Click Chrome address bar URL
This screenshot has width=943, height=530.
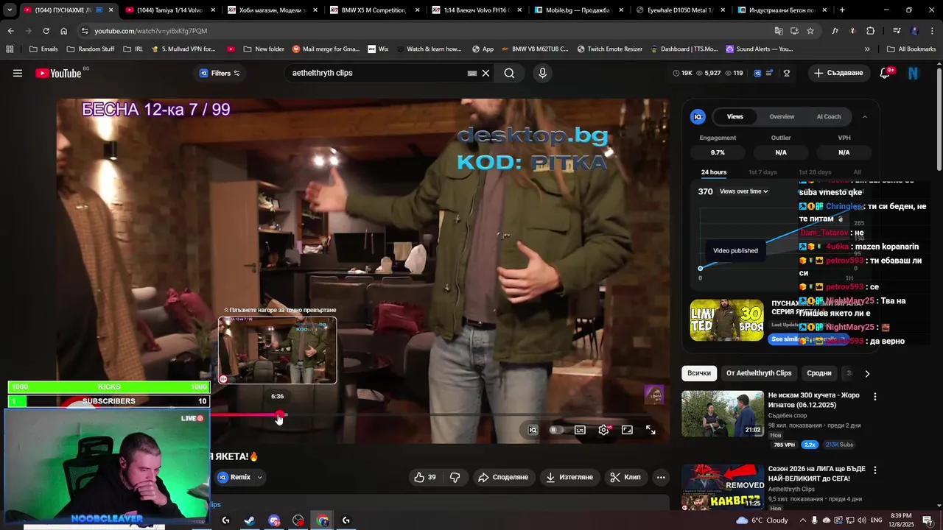(x=150, y=31)
